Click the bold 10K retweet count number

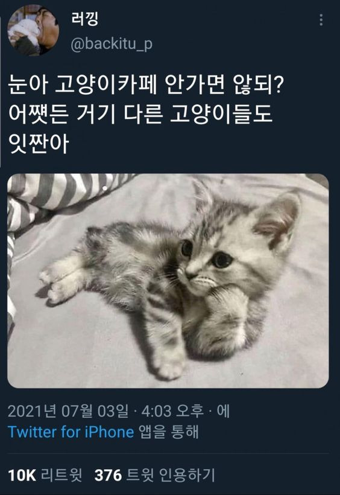pos(22,475)
